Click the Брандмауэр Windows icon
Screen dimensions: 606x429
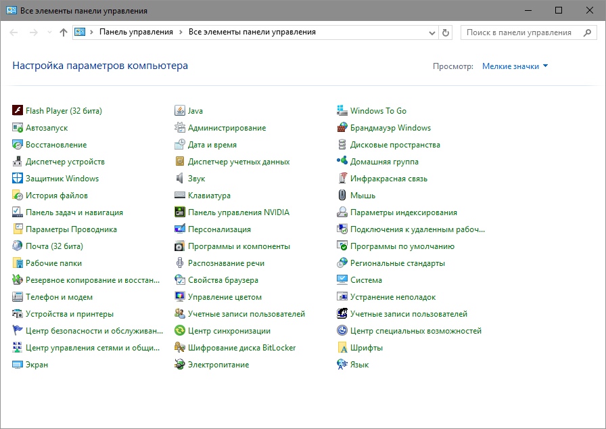pos(342,127)
